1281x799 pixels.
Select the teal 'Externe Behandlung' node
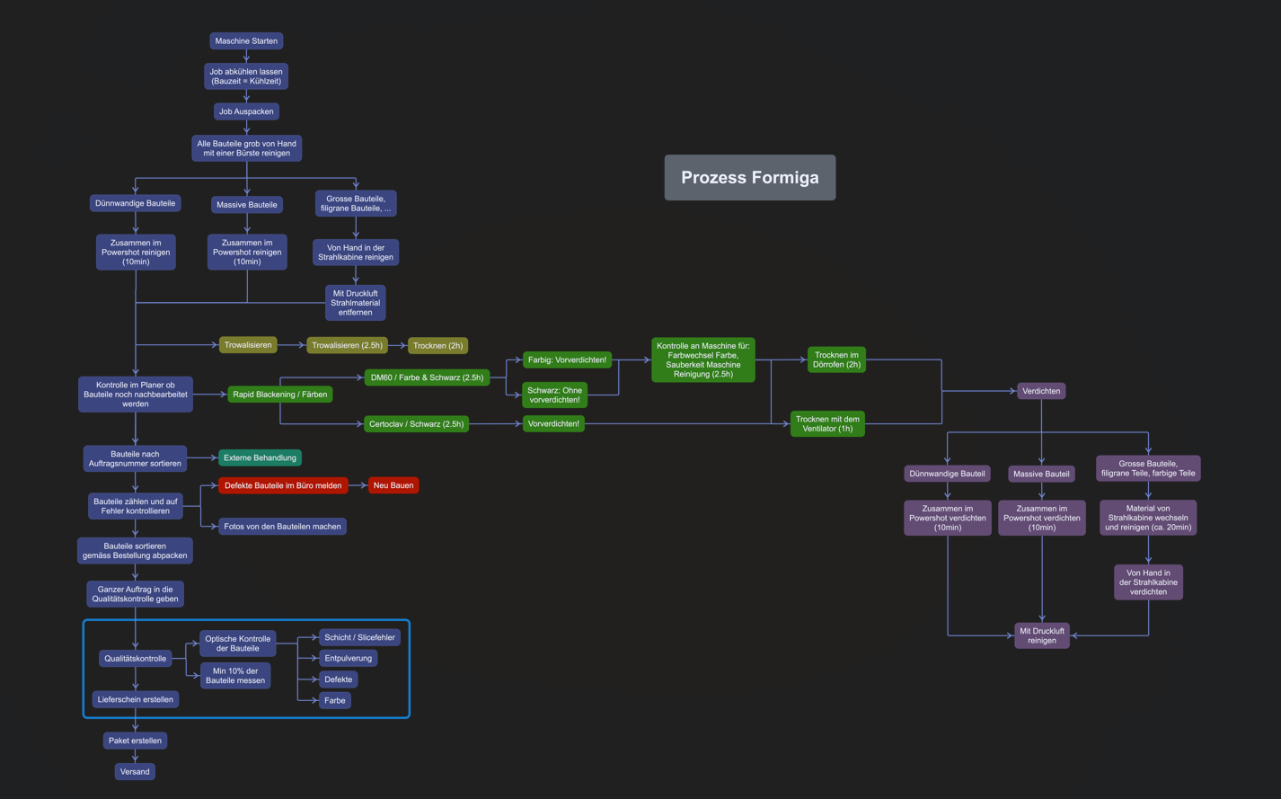pos(260,458)
